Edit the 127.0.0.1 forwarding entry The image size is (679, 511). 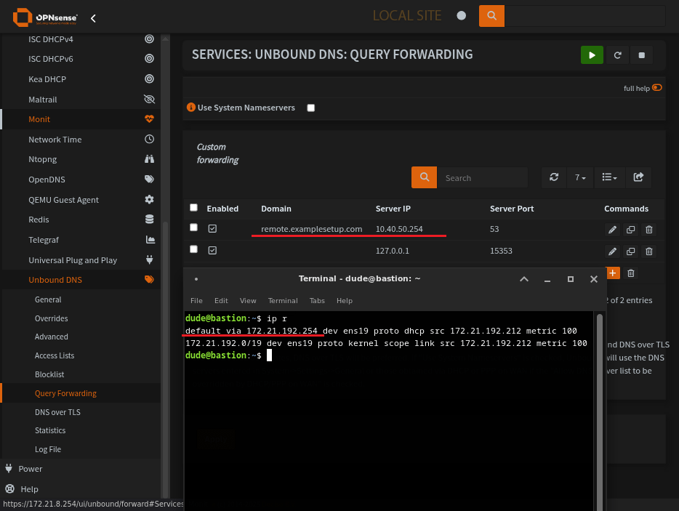tap(612, 252)
